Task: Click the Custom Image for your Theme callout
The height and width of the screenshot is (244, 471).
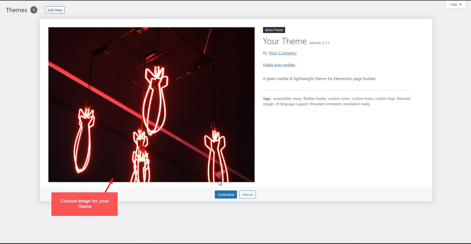Action: (x=84, y=204)
